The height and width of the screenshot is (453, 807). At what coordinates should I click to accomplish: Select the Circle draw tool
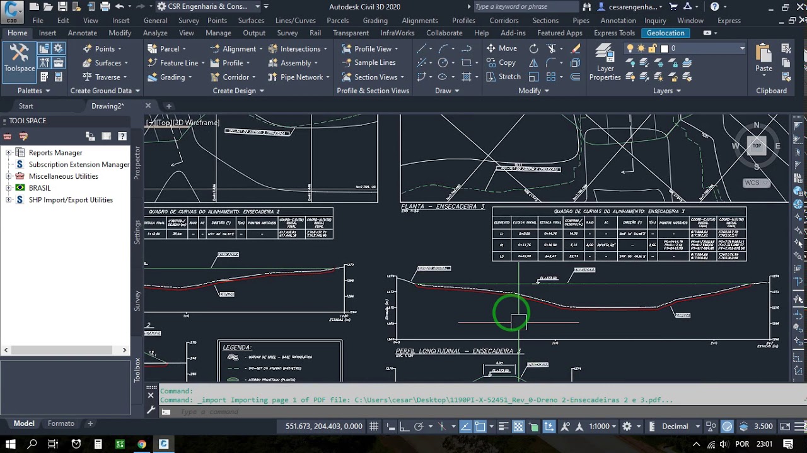point(443,62)
